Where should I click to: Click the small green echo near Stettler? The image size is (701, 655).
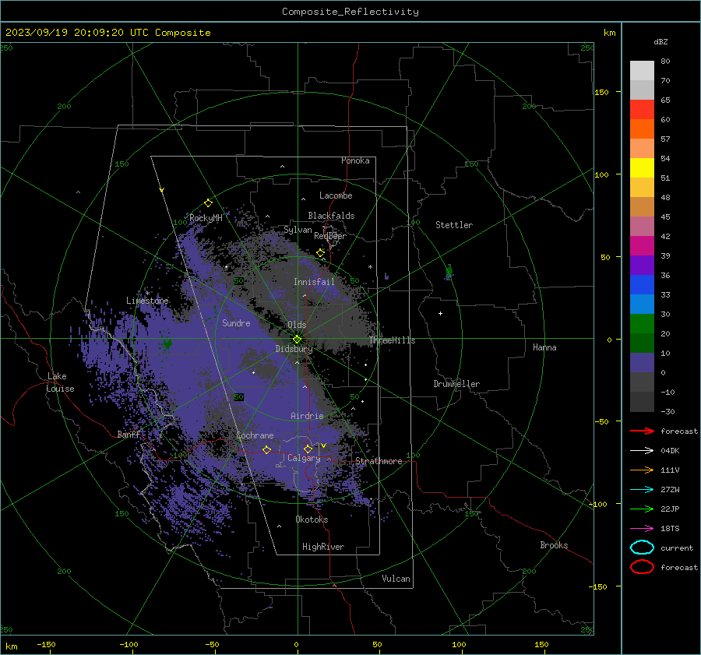[449, 271]
